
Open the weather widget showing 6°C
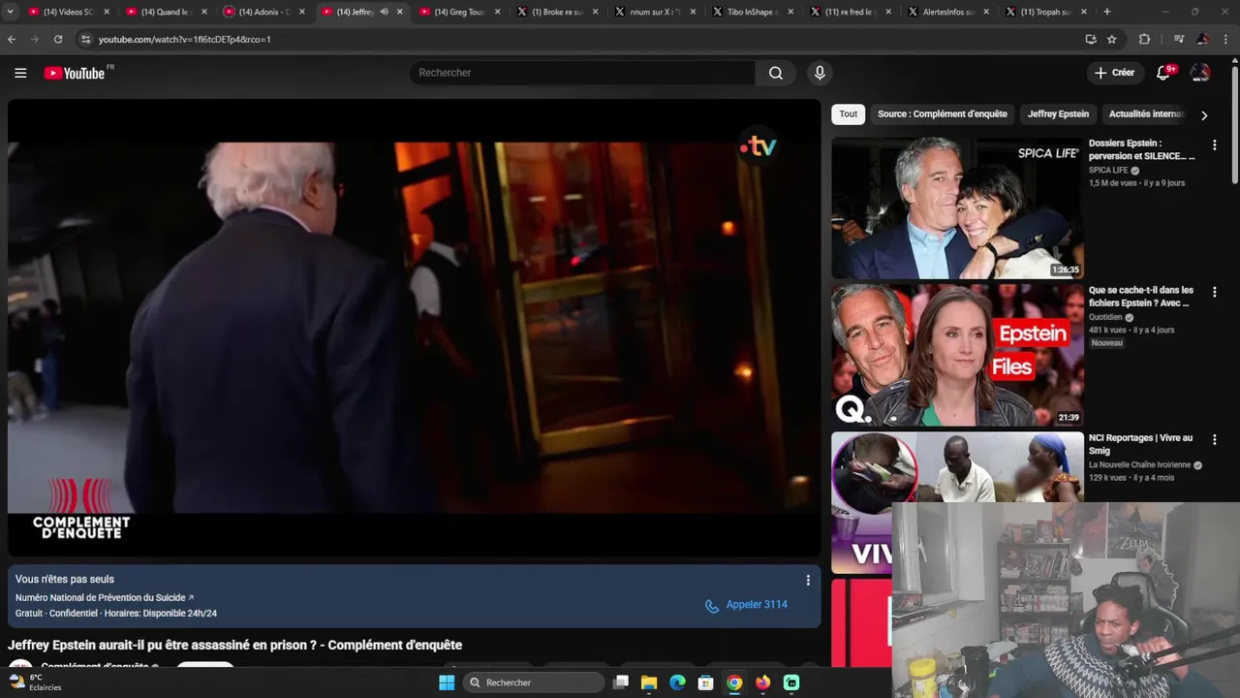[x=35, y=682]
